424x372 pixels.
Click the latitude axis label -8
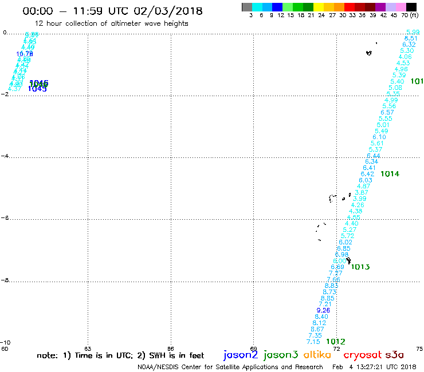(5, 280)
